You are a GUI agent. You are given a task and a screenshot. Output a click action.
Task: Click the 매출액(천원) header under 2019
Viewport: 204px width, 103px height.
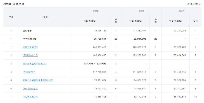coord(136,21)
